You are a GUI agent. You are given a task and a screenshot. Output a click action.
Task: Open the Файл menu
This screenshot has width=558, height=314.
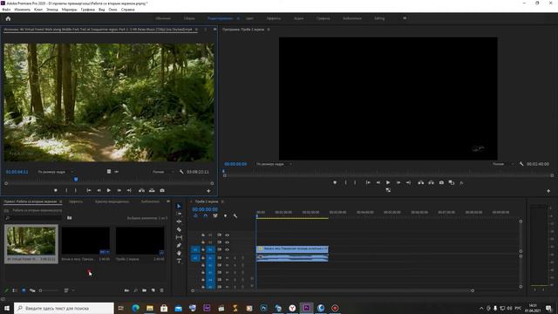[x=6, y=10]
